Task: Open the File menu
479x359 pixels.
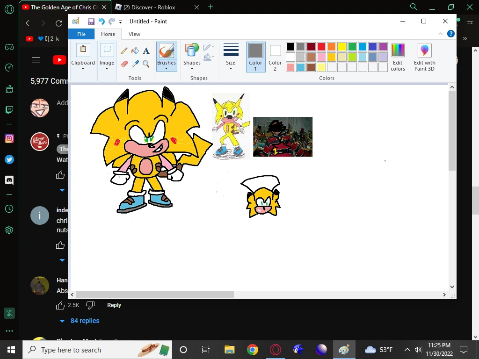Action: tap(81, 34)
